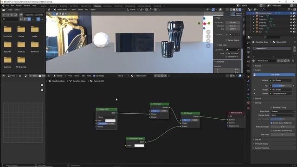The height and width of the screenshot is (167, 297).
Task: Click the first Mix Shader Fac slider
Action: [x=159, y=111]
